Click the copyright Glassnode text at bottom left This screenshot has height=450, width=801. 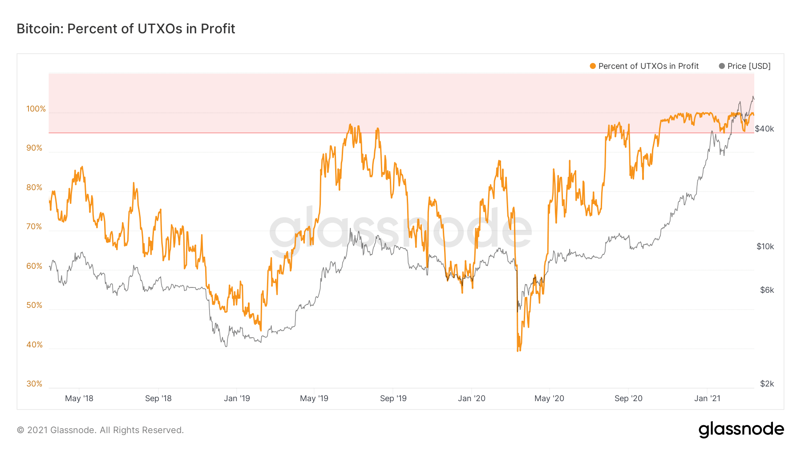[100, 430]
